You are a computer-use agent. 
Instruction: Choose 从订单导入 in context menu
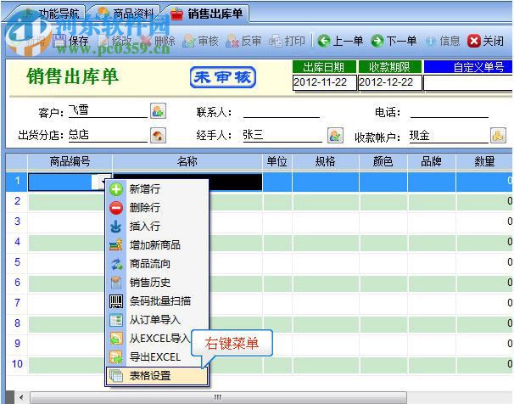coord(157,320)
